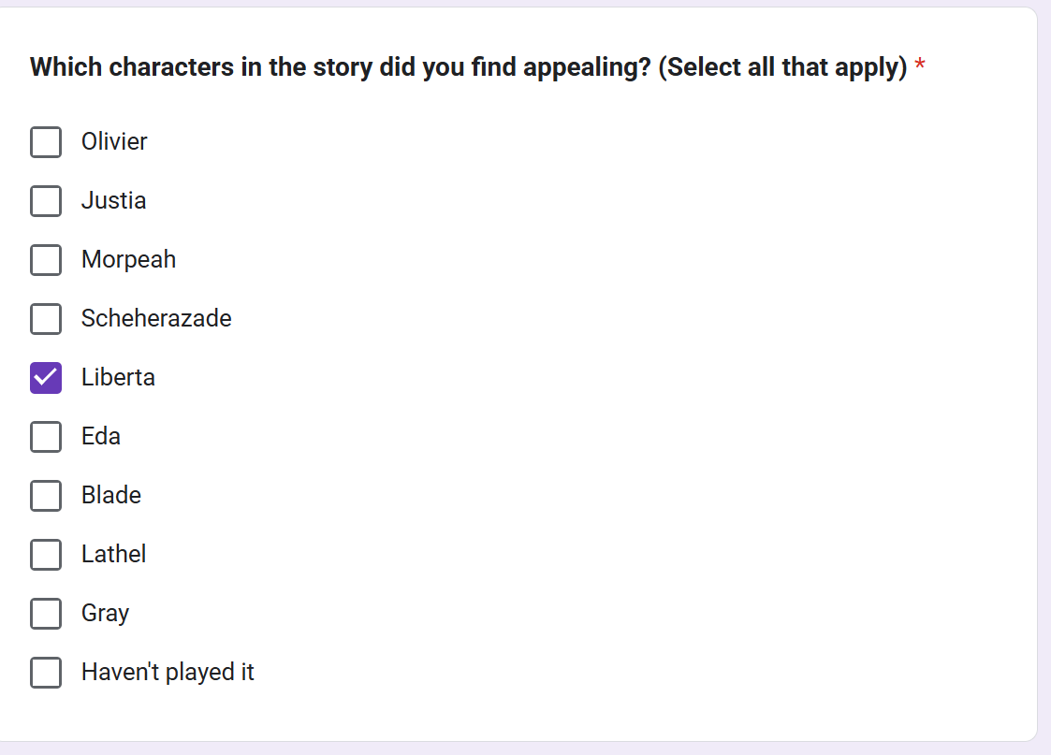
Task: Select the Lathel checkbox
Action: (x=46, y=555)
